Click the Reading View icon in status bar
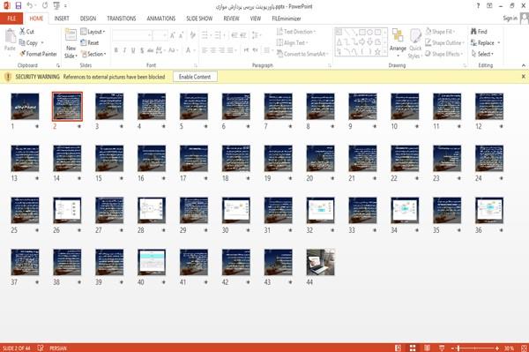Image resolution: width=529 pixels, height=352 pixels. click(x=427, y=348)
